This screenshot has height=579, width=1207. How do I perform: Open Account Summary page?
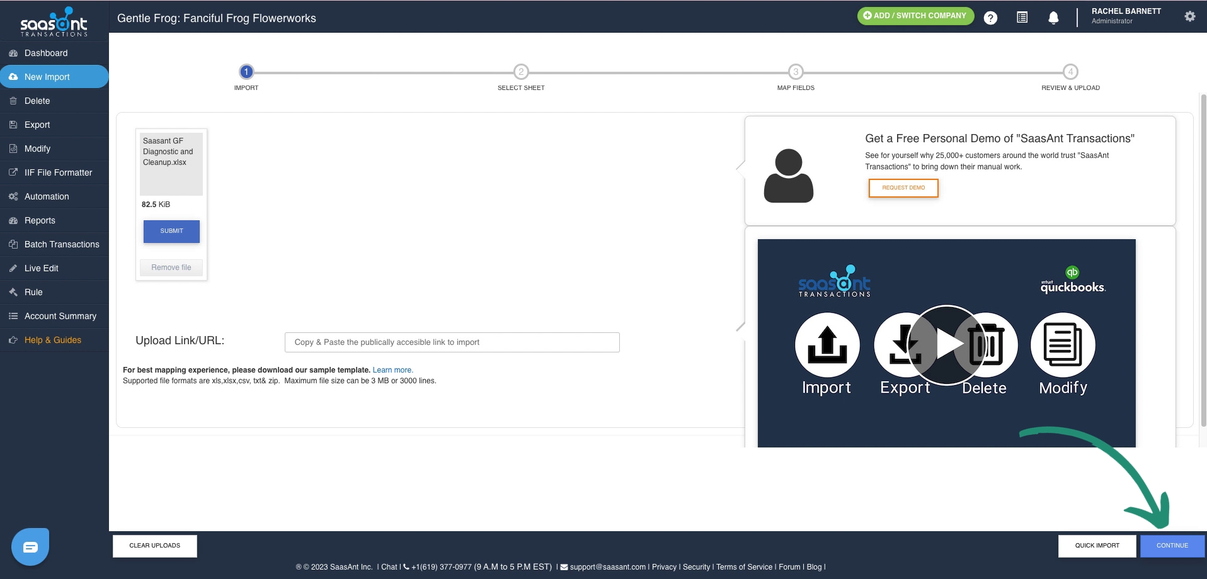tap(54, 316)
